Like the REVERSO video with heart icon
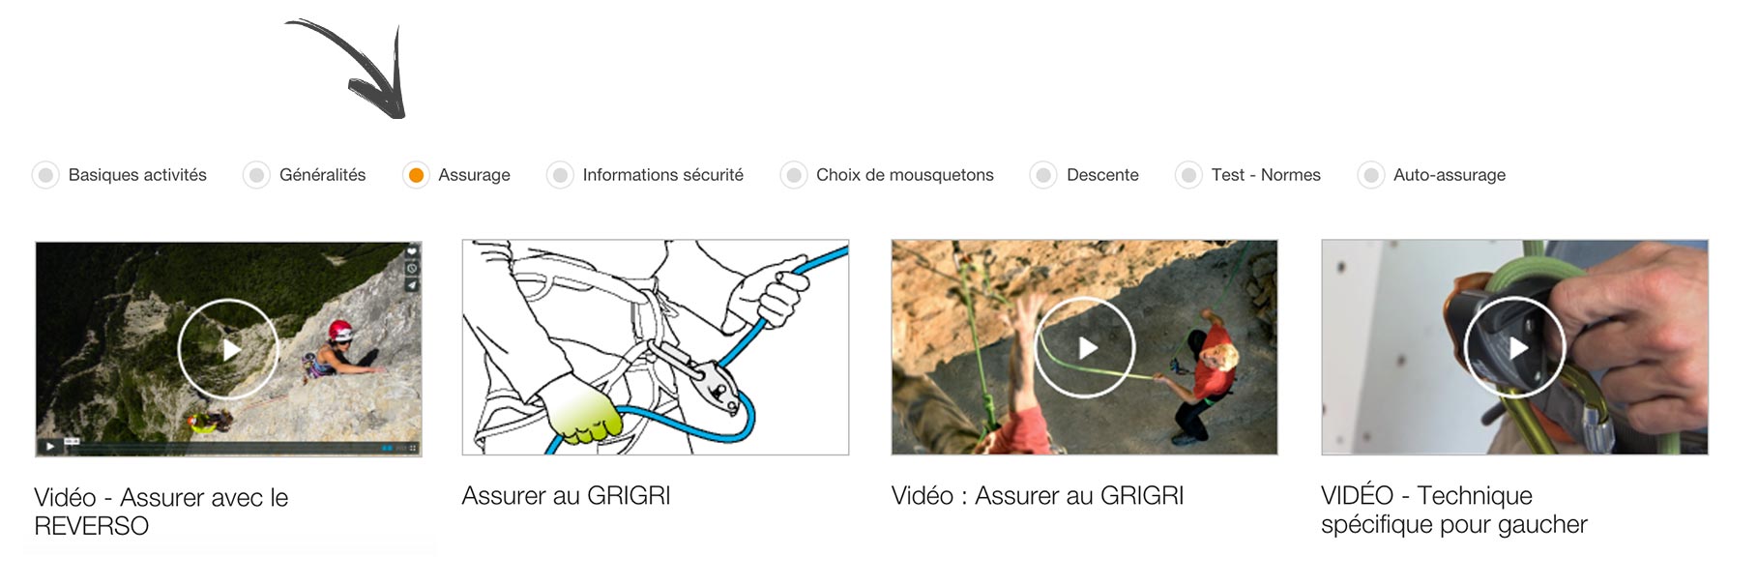This screenshot has height=586, width=1758. click(412, 251)
